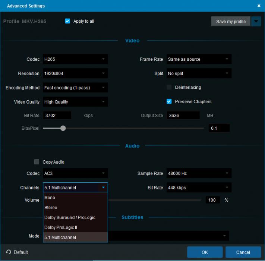Enable the Deinterlacing checkbox

click(x=169, y=87)
